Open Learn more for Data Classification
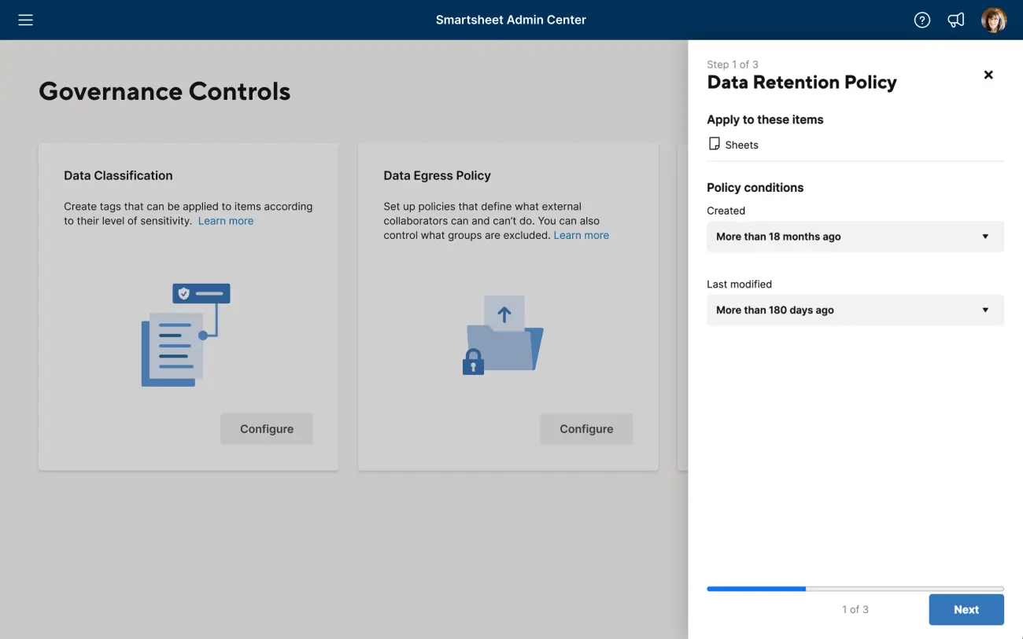 [x=226, y=221]
